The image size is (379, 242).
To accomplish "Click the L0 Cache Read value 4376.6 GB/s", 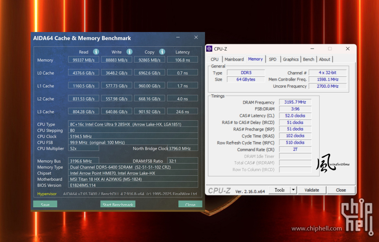I will pyautogui.click(x=84, y=73).
